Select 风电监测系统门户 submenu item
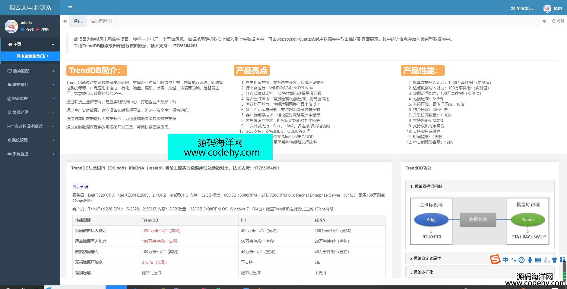The width and height of the screenshot is (567, 289). coord(30,56)
